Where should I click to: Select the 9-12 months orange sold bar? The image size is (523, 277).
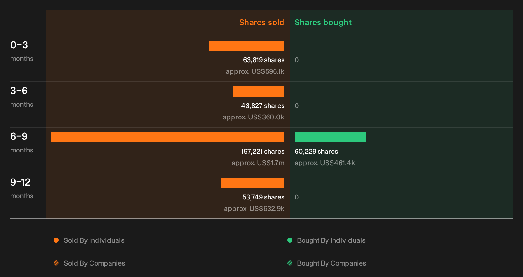tap(253, 183)
